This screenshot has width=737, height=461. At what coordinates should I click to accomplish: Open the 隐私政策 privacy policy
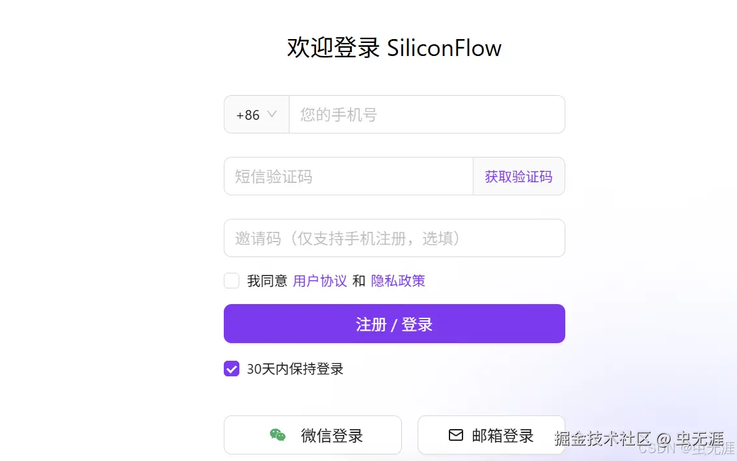click(x=397, y=281)
